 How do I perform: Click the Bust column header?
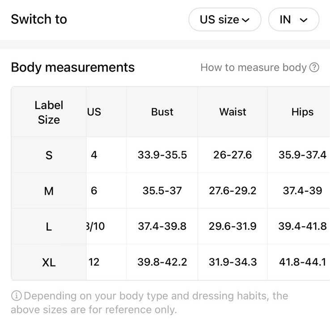coord(162,112)
